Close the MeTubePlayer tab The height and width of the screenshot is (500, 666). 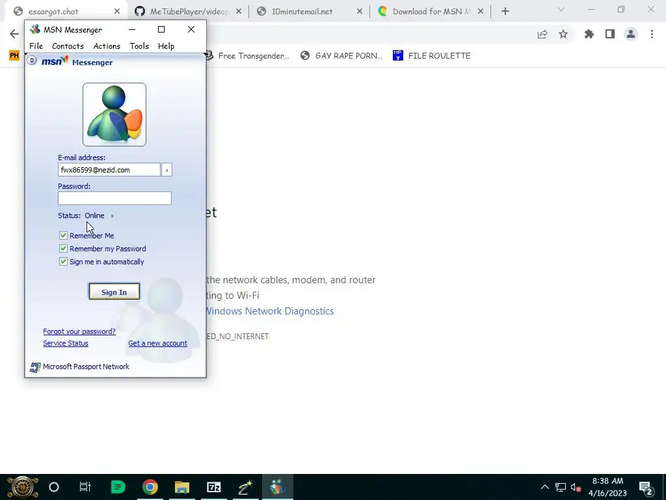(x=239, y=12)
